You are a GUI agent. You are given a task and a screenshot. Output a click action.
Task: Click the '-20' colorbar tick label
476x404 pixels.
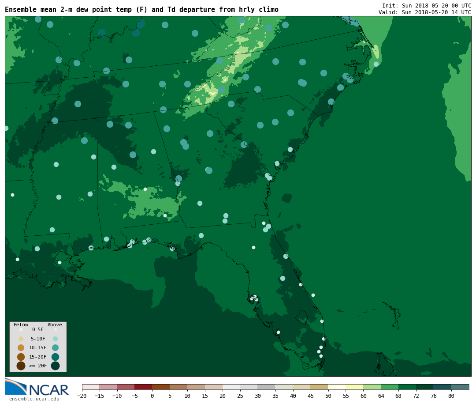(x=82, y=396)
